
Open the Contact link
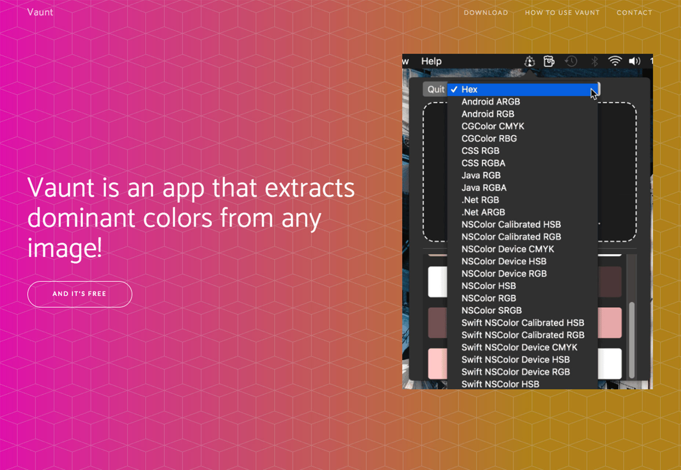click(634, 12)
